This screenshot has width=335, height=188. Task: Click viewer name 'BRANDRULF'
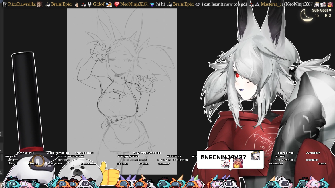[x=174, y=157]
